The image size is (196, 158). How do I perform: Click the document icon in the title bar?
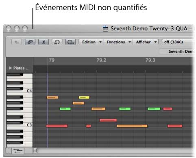[105, 28]
